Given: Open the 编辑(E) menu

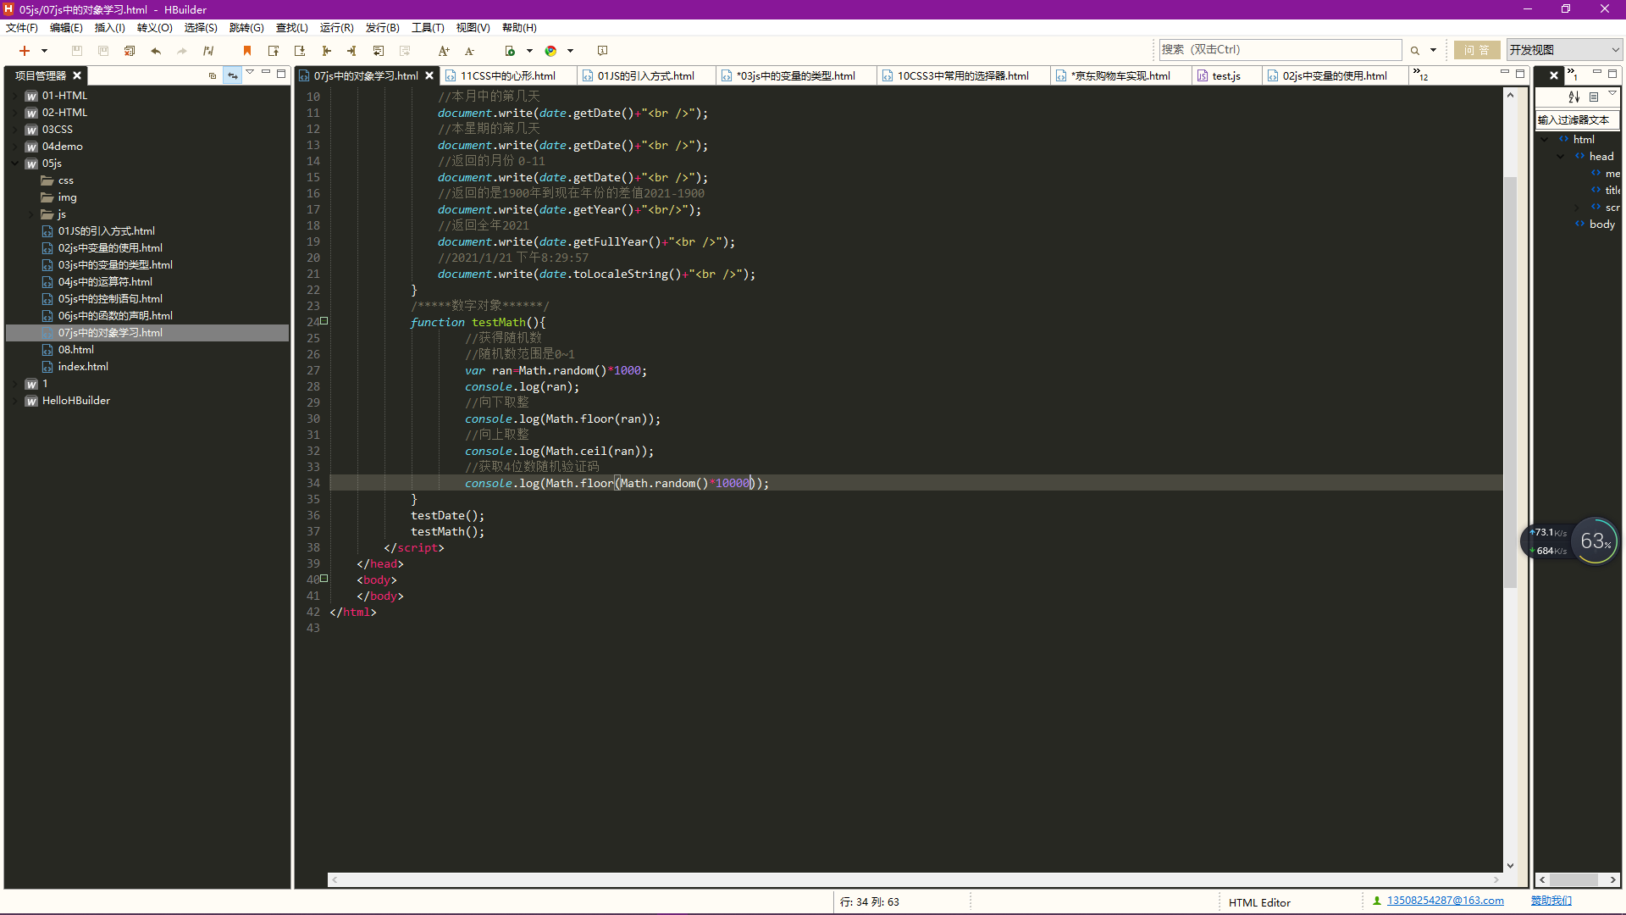Looking at the screenshot, I should pyautogui.click(x=66, y=28).
